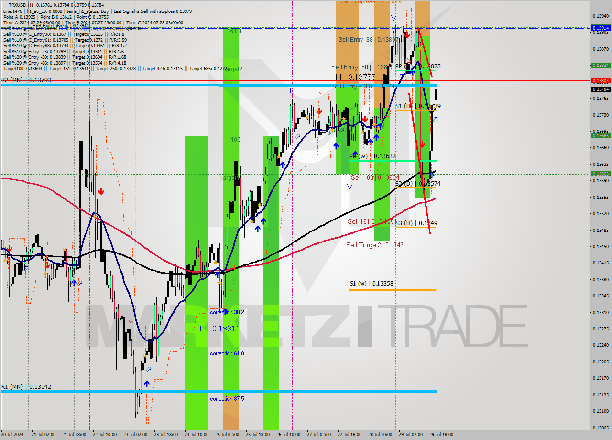
Task: Click the 0.13870 price axis value
Action: click(x=601, y=49)
